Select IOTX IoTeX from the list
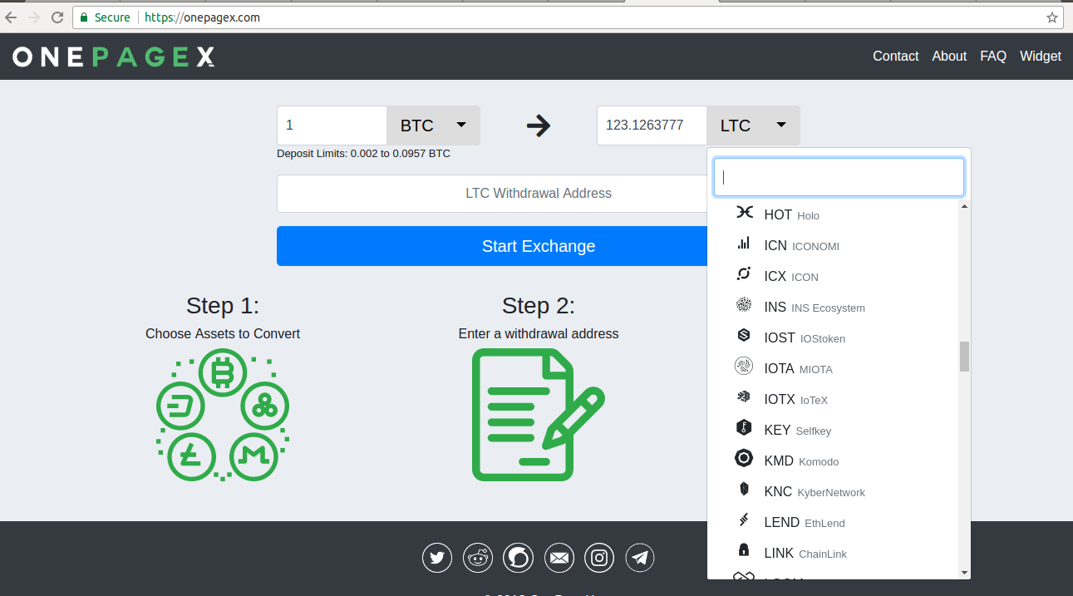The width and height of the screenshot is (1073, 596). click(834, 399)
